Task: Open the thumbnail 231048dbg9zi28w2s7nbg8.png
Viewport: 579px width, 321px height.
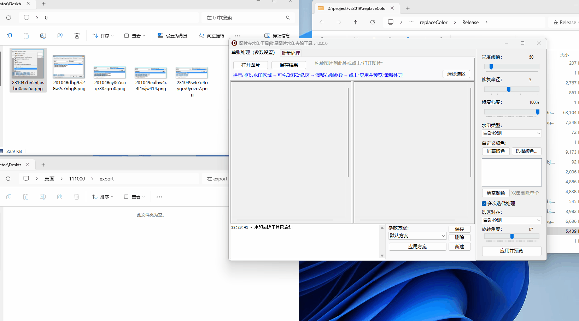Action: [69, 66]
